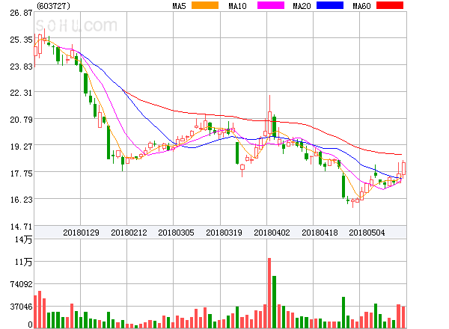
Task: Select the MA60 legend label
Action: [x=361, y=6]
